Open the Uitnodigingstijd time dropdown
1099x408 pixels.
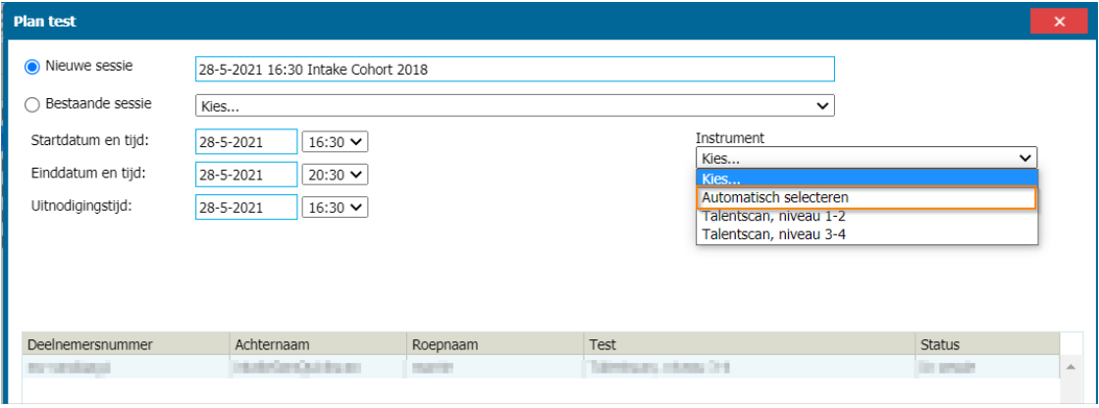coord(335,207)
